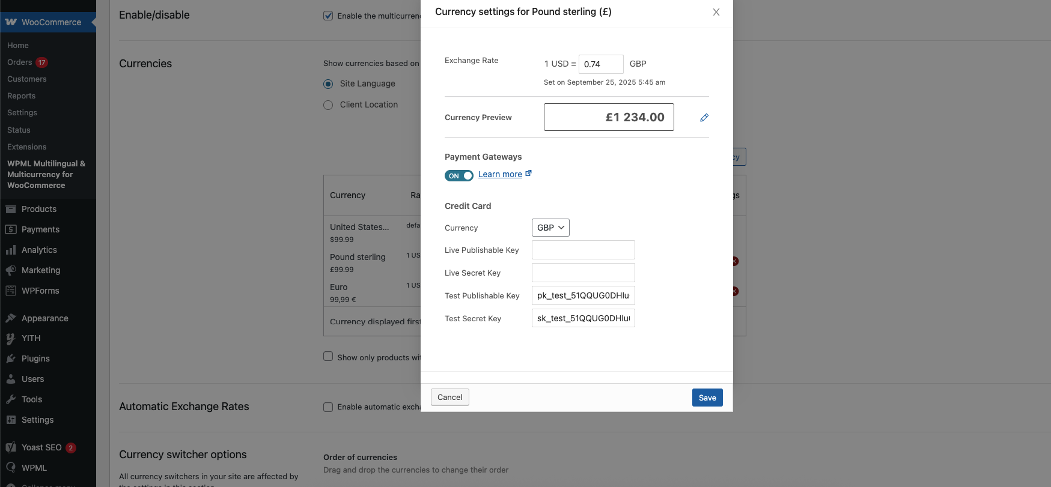Check Enable automatic exchange rates checkbox
This screenshot has width=1051, height=487.
pos(328,407)
